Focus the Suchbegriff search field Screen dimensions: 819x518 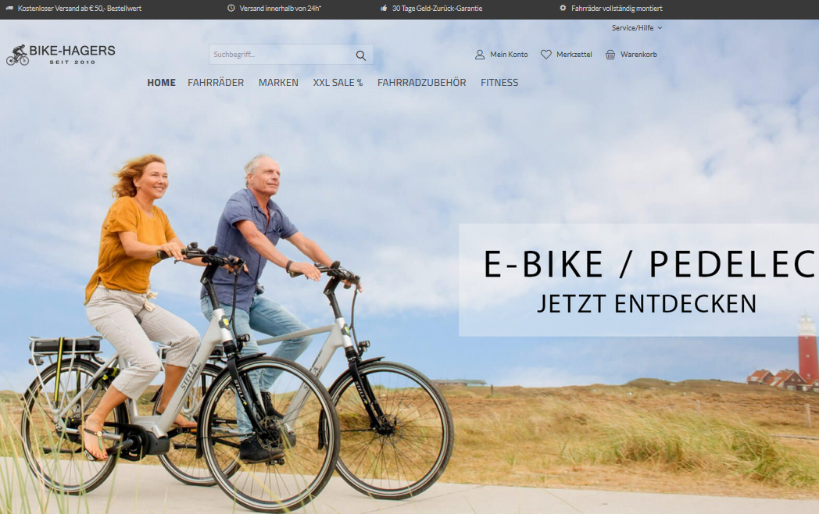click(x=281, y=55)
